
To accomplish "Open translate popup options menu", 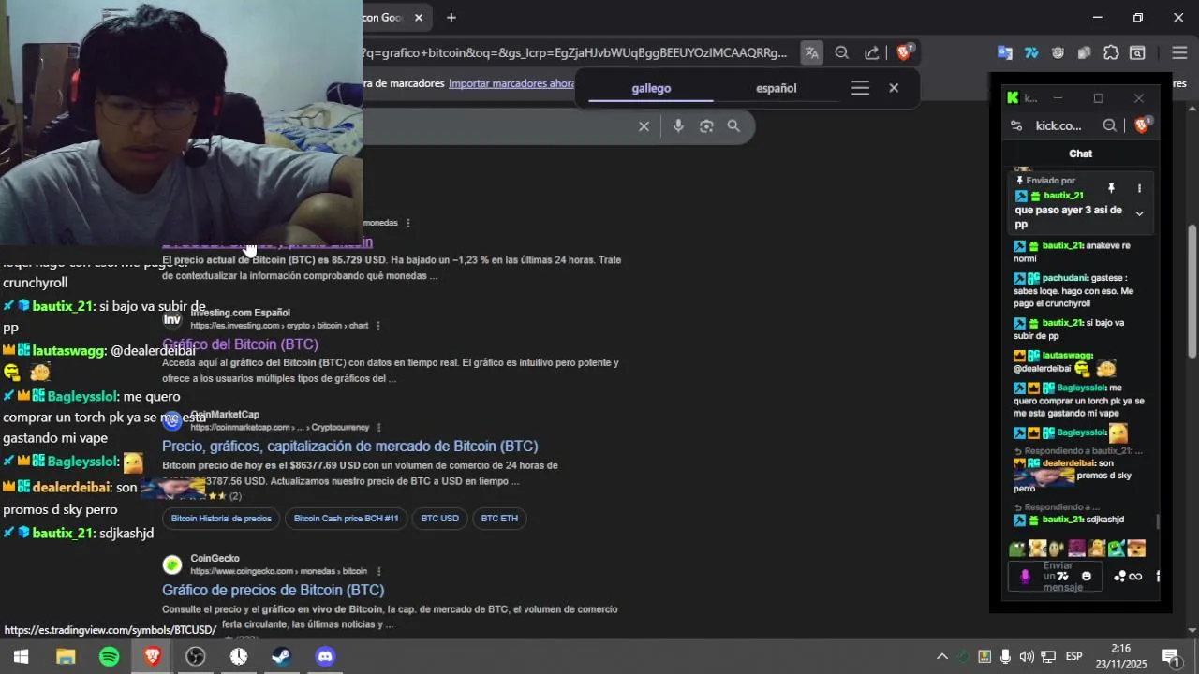I will [x=860, y=88].
